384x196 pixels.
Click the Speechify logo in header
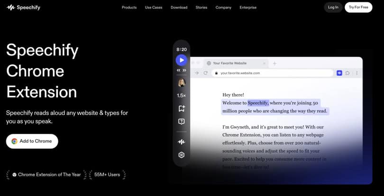pyautogui.click(x=23, y=8)
